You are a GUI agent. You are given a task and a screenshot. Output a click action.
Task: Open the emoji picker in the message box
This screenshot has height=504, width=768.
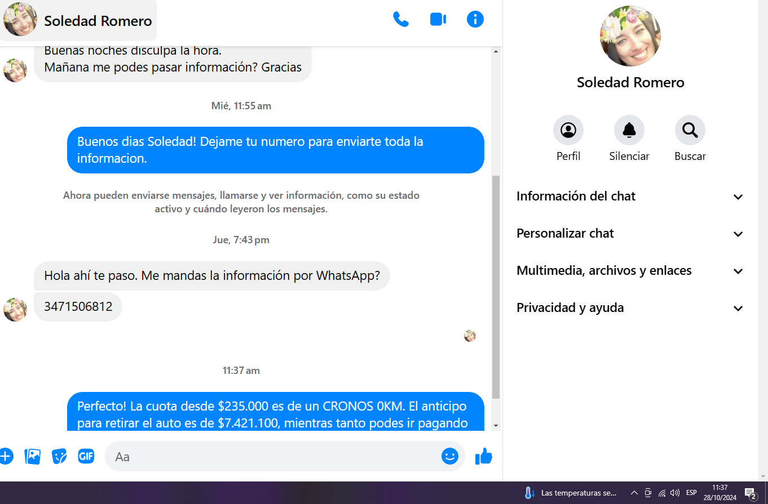(449, 456)
